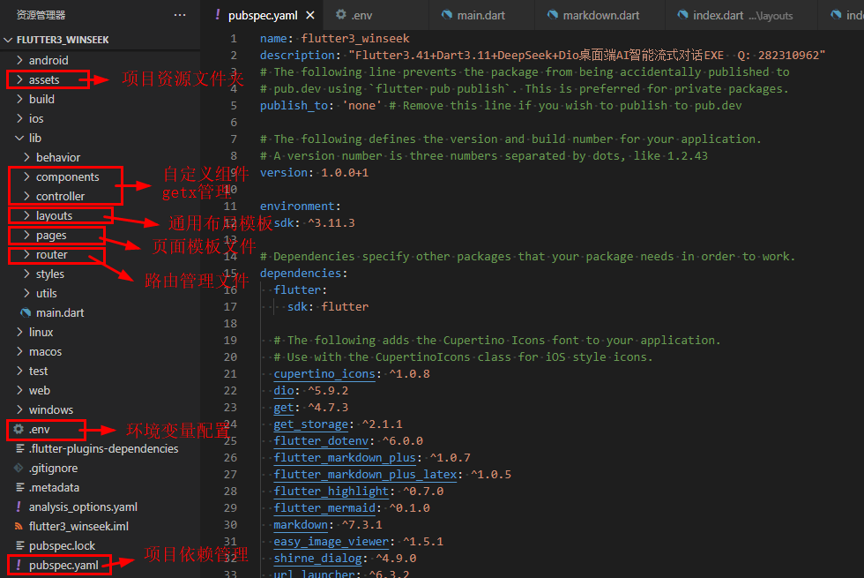Image resolution: width=864 pixels, height=578 pixels.
Task: Open pubspec.lock from the file tree
Action: click(62, 546)
